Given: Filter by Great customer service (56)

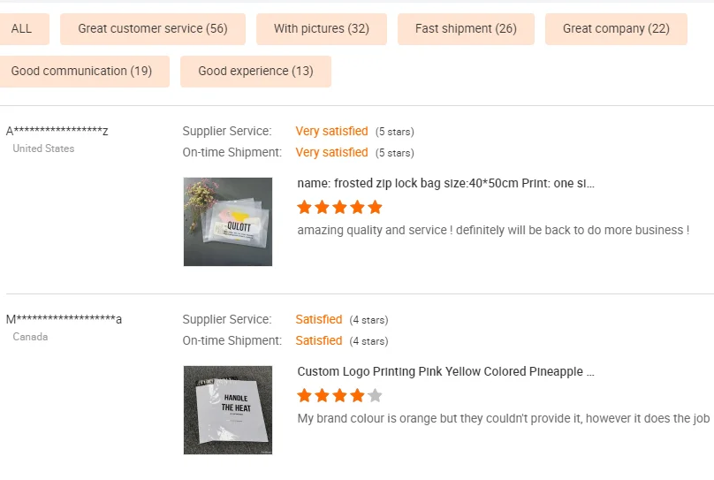Looking at the screenshot, I should pos(153,28).
